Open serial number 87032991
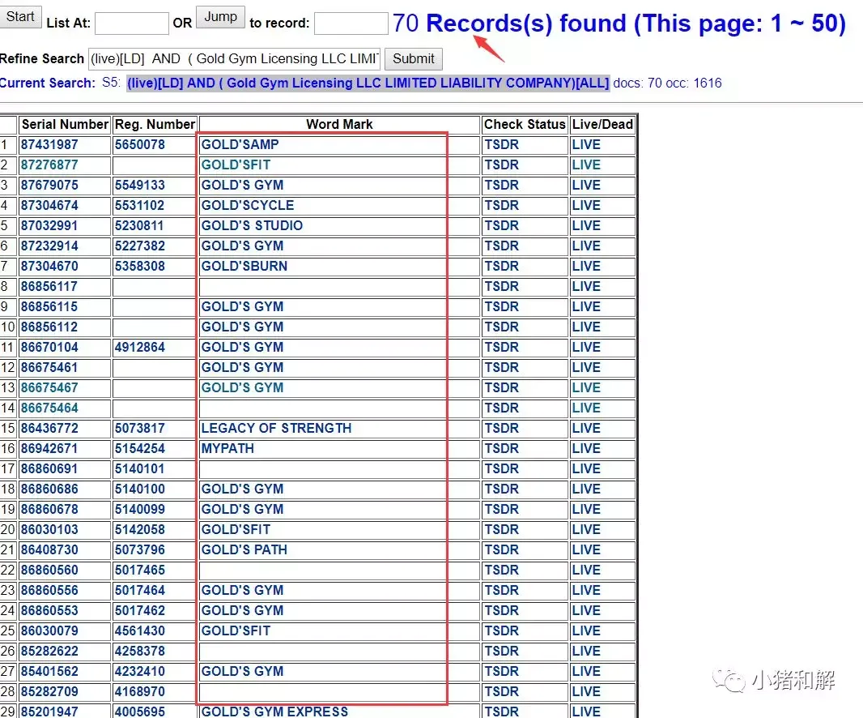Viewport: 863px width, 718px height. tap(49, 226)
